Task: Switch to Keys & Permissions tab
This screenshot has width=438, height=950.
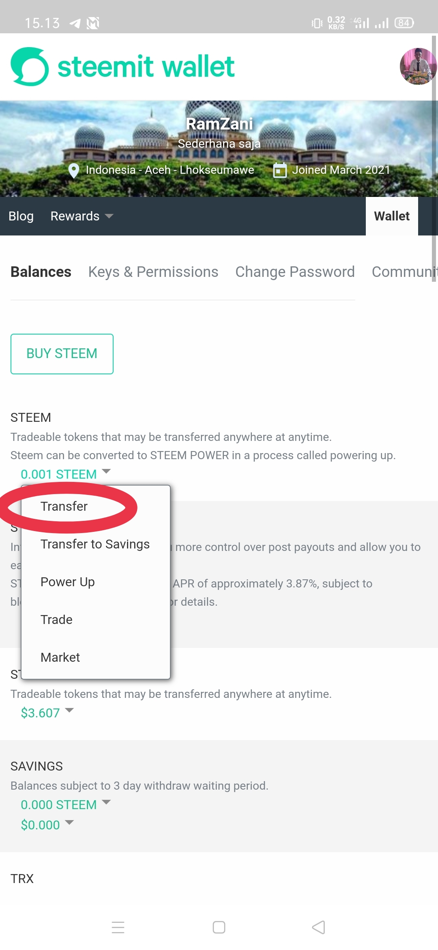Action: click(x=153, y=272)
